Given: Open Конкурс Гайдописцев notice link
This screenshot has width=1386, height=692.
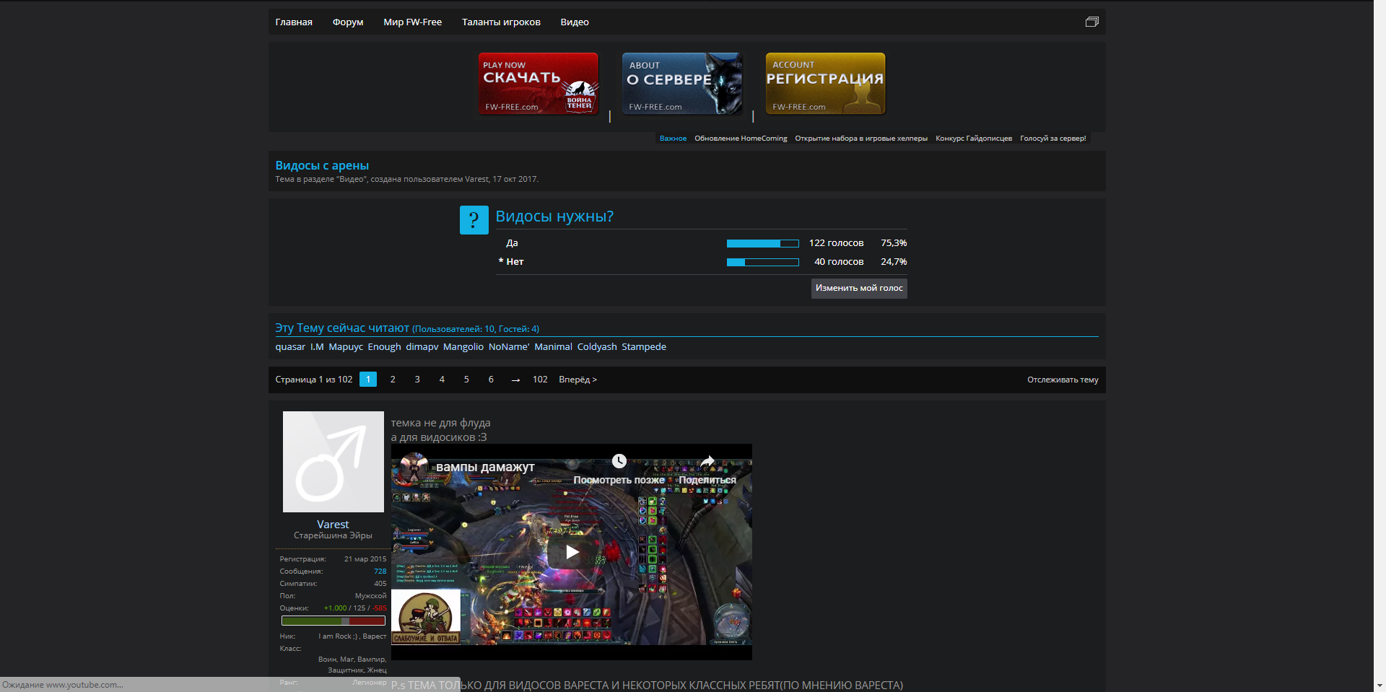Looking at the screenshot, I should pos(974,139).
